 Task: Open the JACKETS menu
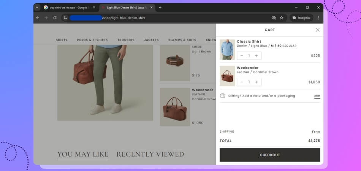tap(151, 40)
